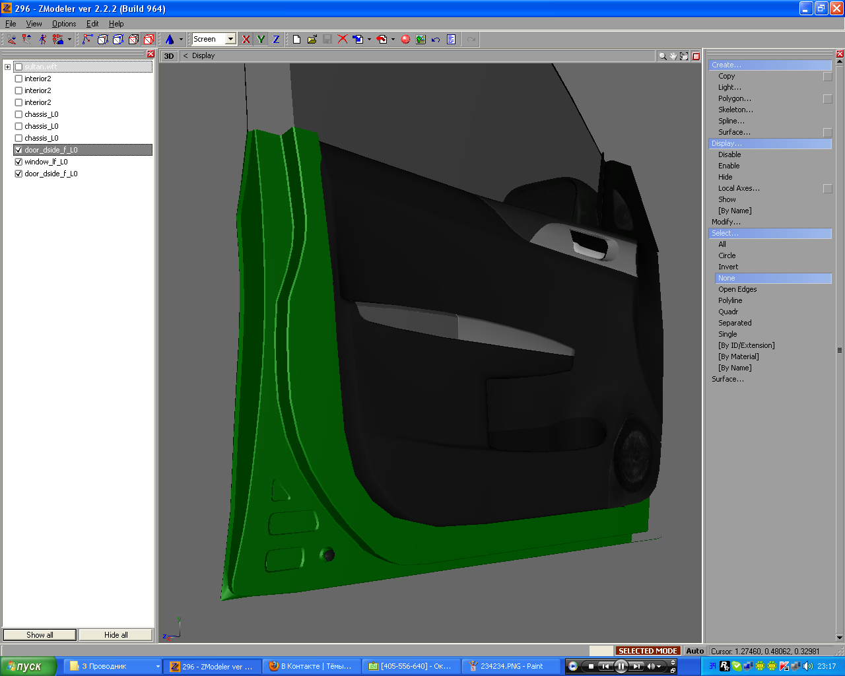
Task: Expand the top tree node plus
Action: pyautogui.click(x=7, y=67)
